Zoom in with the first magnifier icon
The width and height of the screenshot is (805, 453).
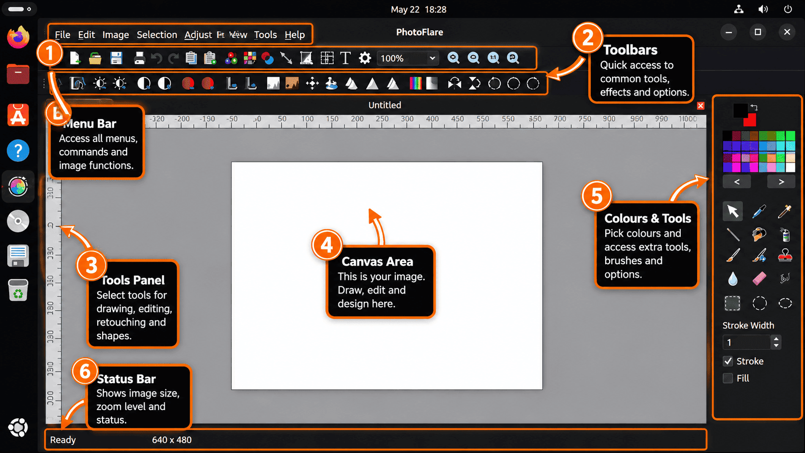pyautogui.click(x=453, y=58)
